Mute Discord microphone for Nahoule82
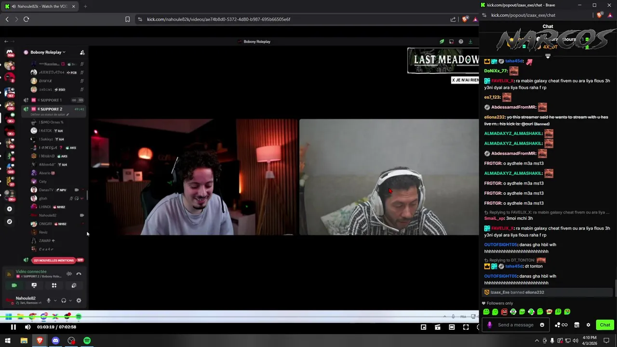 click(48, 301)
